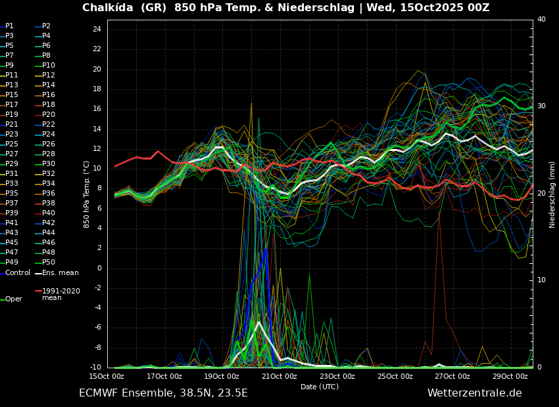The width and height of the screenshot is (559, 407).
Task: Click the 19Oct 00z date tick label
Action: point(222,376)
